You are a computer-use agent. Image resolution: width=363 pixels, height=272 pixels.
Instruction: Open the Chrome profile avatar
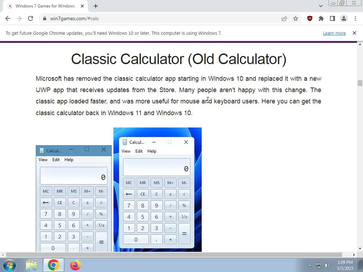(344, 18)
